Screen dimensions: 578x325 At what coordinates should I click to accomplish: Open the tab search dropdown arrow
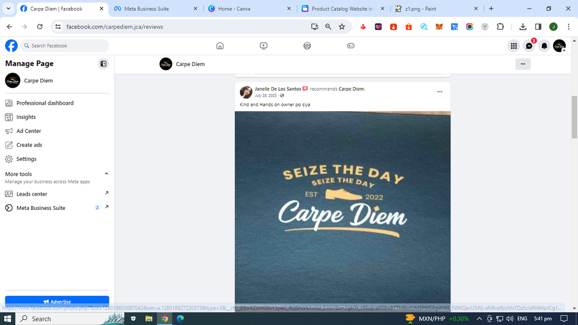(8, 8)
